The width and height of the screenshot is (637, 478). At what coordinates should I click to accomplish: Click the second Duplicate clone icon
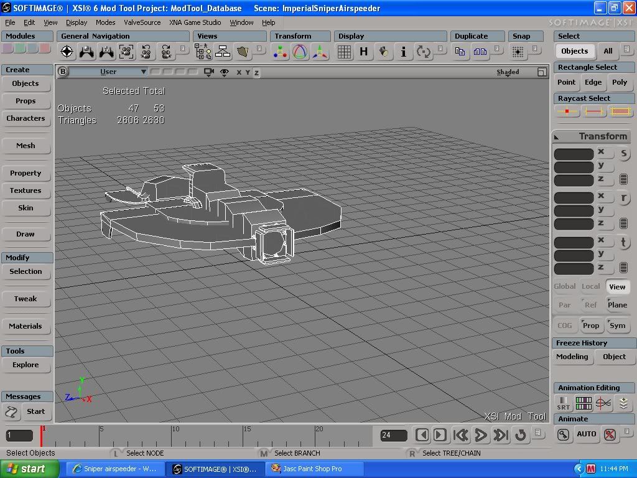[x=480, y=52]
